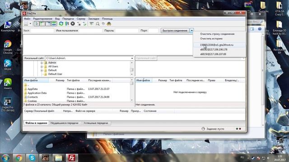This screenshot has height=162, width=289.
Task: Open the Сервер menu
Action: pyautogui.click(x=81, y=19)
